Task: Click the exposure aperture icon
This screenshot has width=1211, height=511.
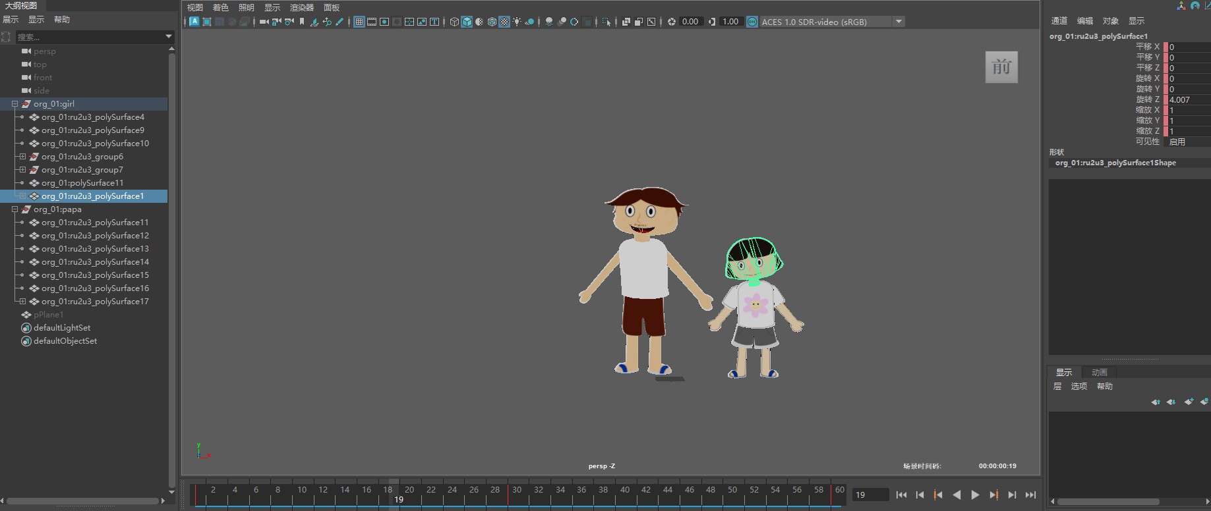Action: coord(672,22)
